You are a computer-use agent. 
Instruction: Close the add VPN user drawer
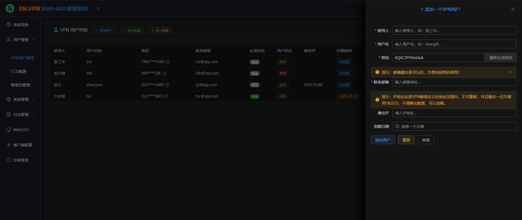(513, 9)
